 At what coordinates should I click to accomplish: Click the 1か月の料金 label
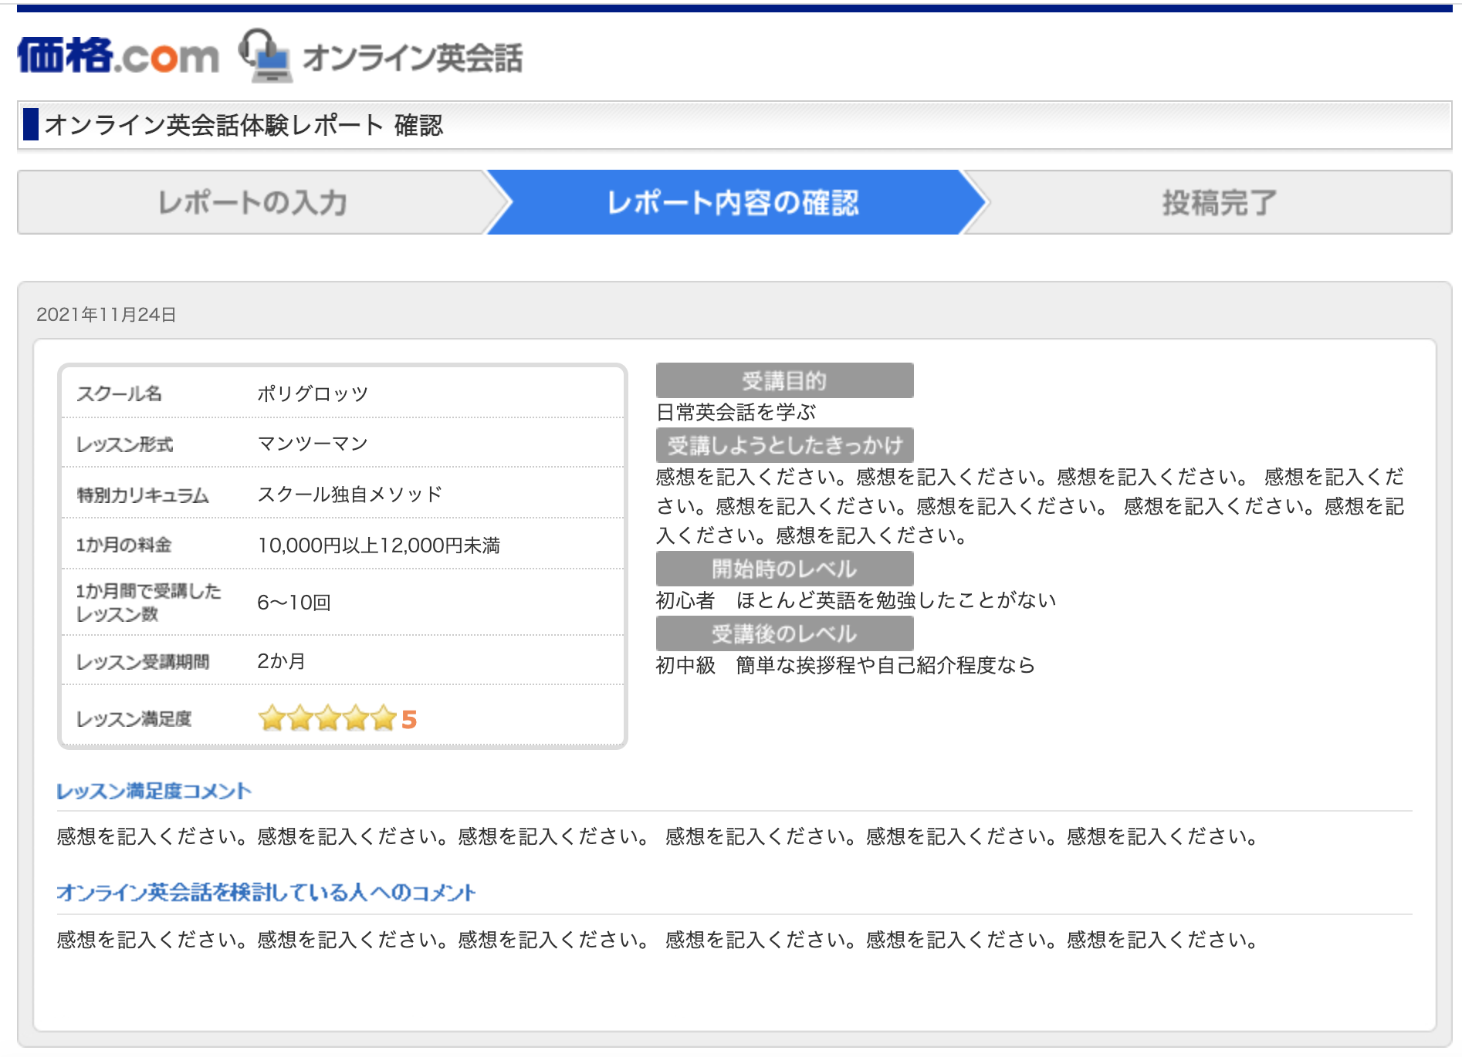pyautogui.click(x=124, y=545)
